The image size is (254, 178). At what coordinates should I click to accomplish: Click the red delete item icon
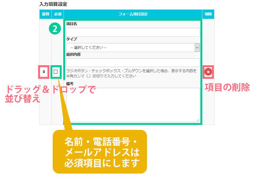208,72
